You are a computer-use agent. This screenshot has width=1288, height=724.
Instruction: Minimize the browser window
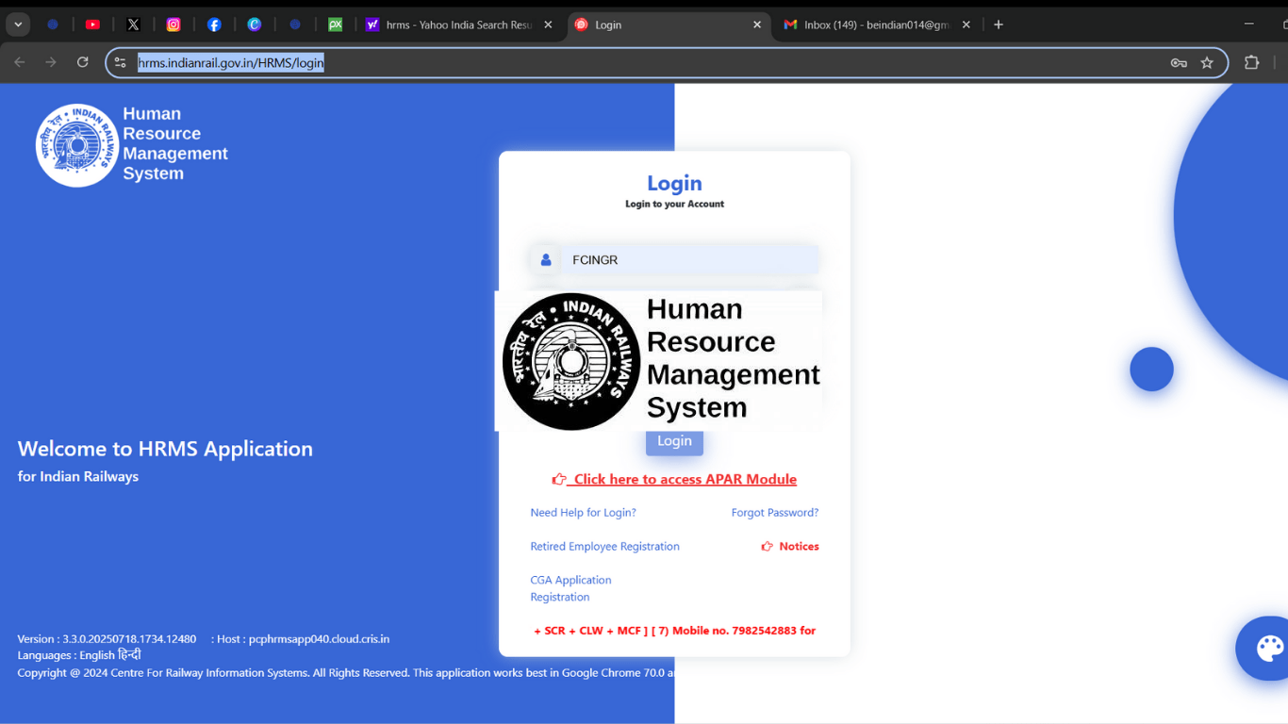[x=1248, y=25]
